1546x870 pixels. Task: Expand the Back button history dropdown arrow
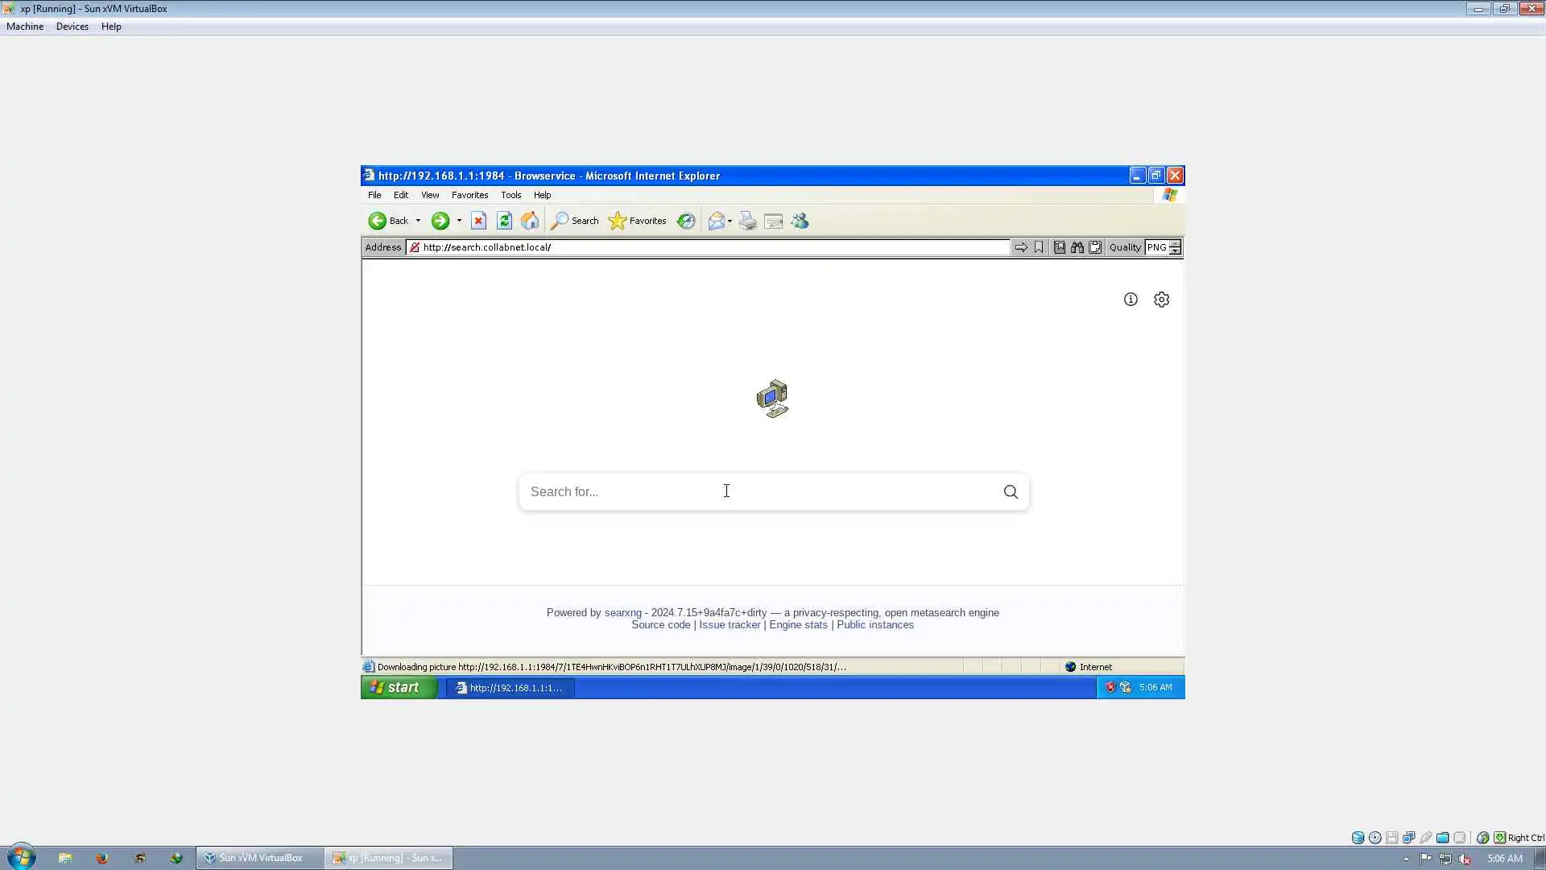418,221
